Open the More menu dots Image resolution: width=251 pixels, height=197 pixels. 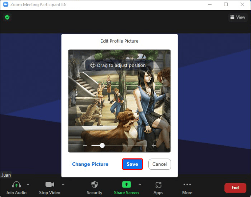[187, 184]
